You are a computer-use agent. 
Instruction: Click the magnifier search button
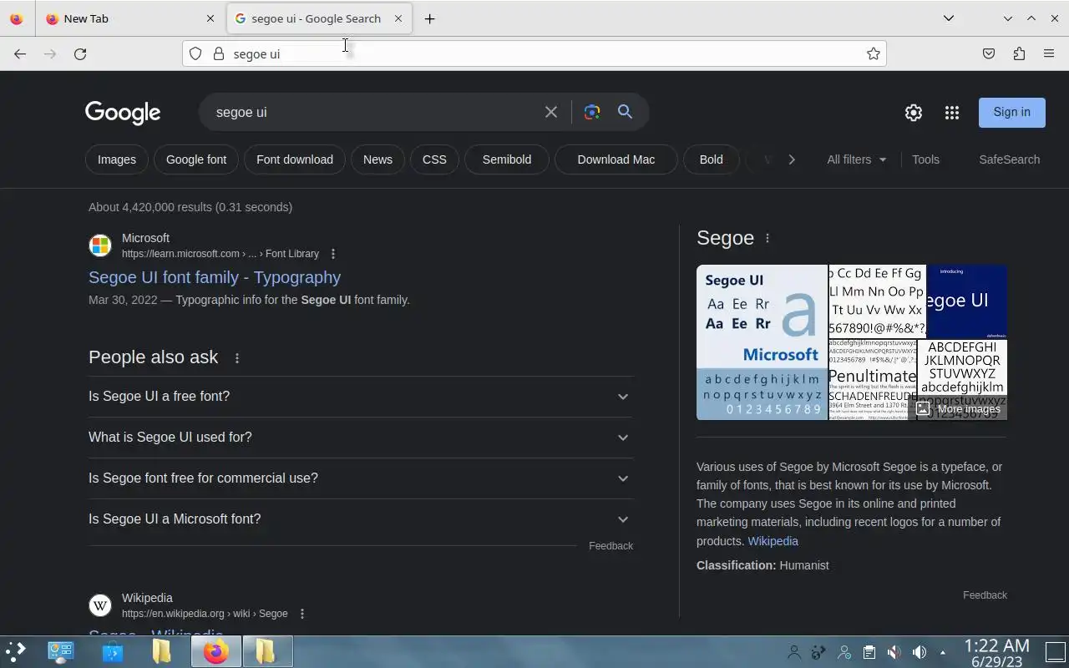coord(625,112)
